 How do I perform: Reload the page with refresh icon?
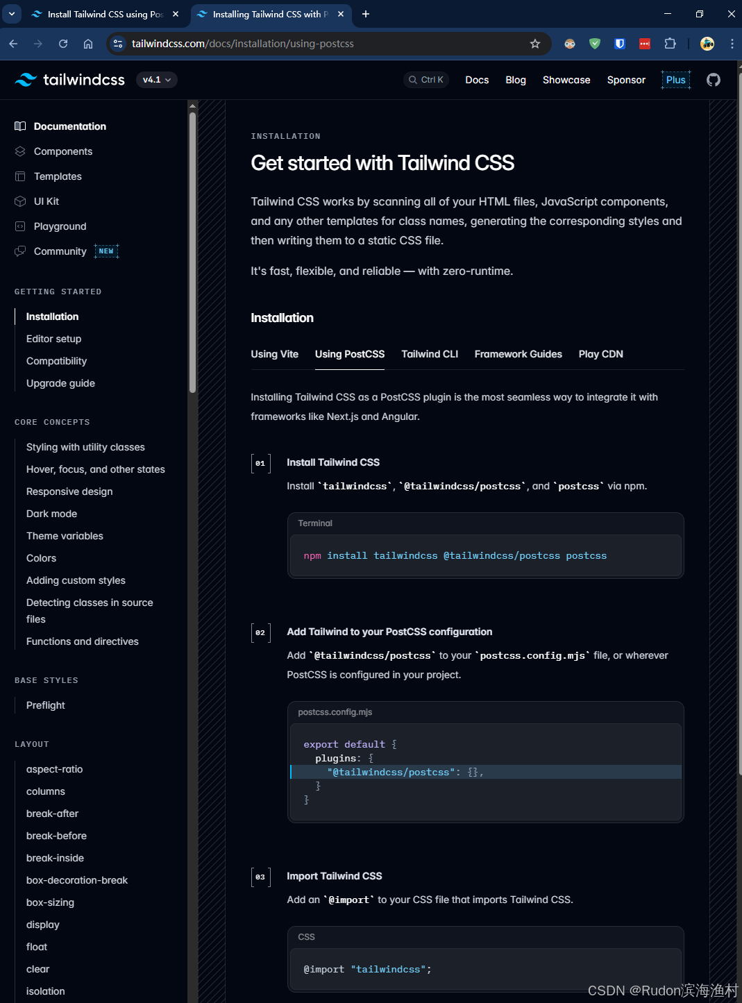tap(63, 44)
